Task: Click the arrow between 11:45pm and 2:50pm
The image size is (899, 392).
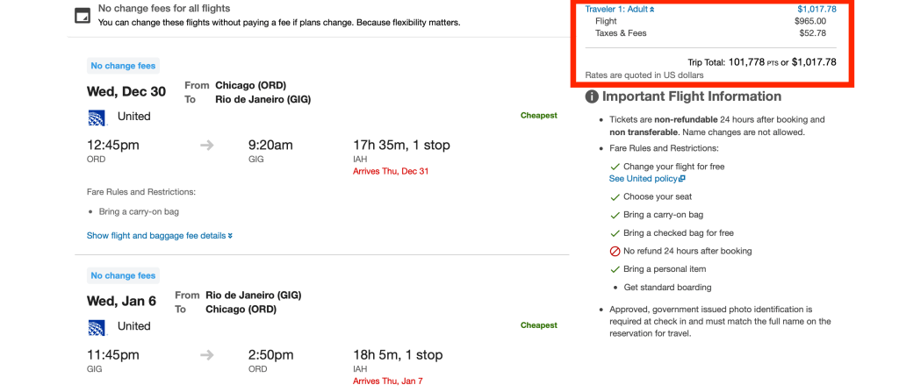Action: click(207, 355)
